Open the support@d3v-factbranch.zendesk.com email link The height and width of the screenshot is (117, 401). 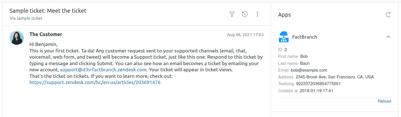point(103,70)
